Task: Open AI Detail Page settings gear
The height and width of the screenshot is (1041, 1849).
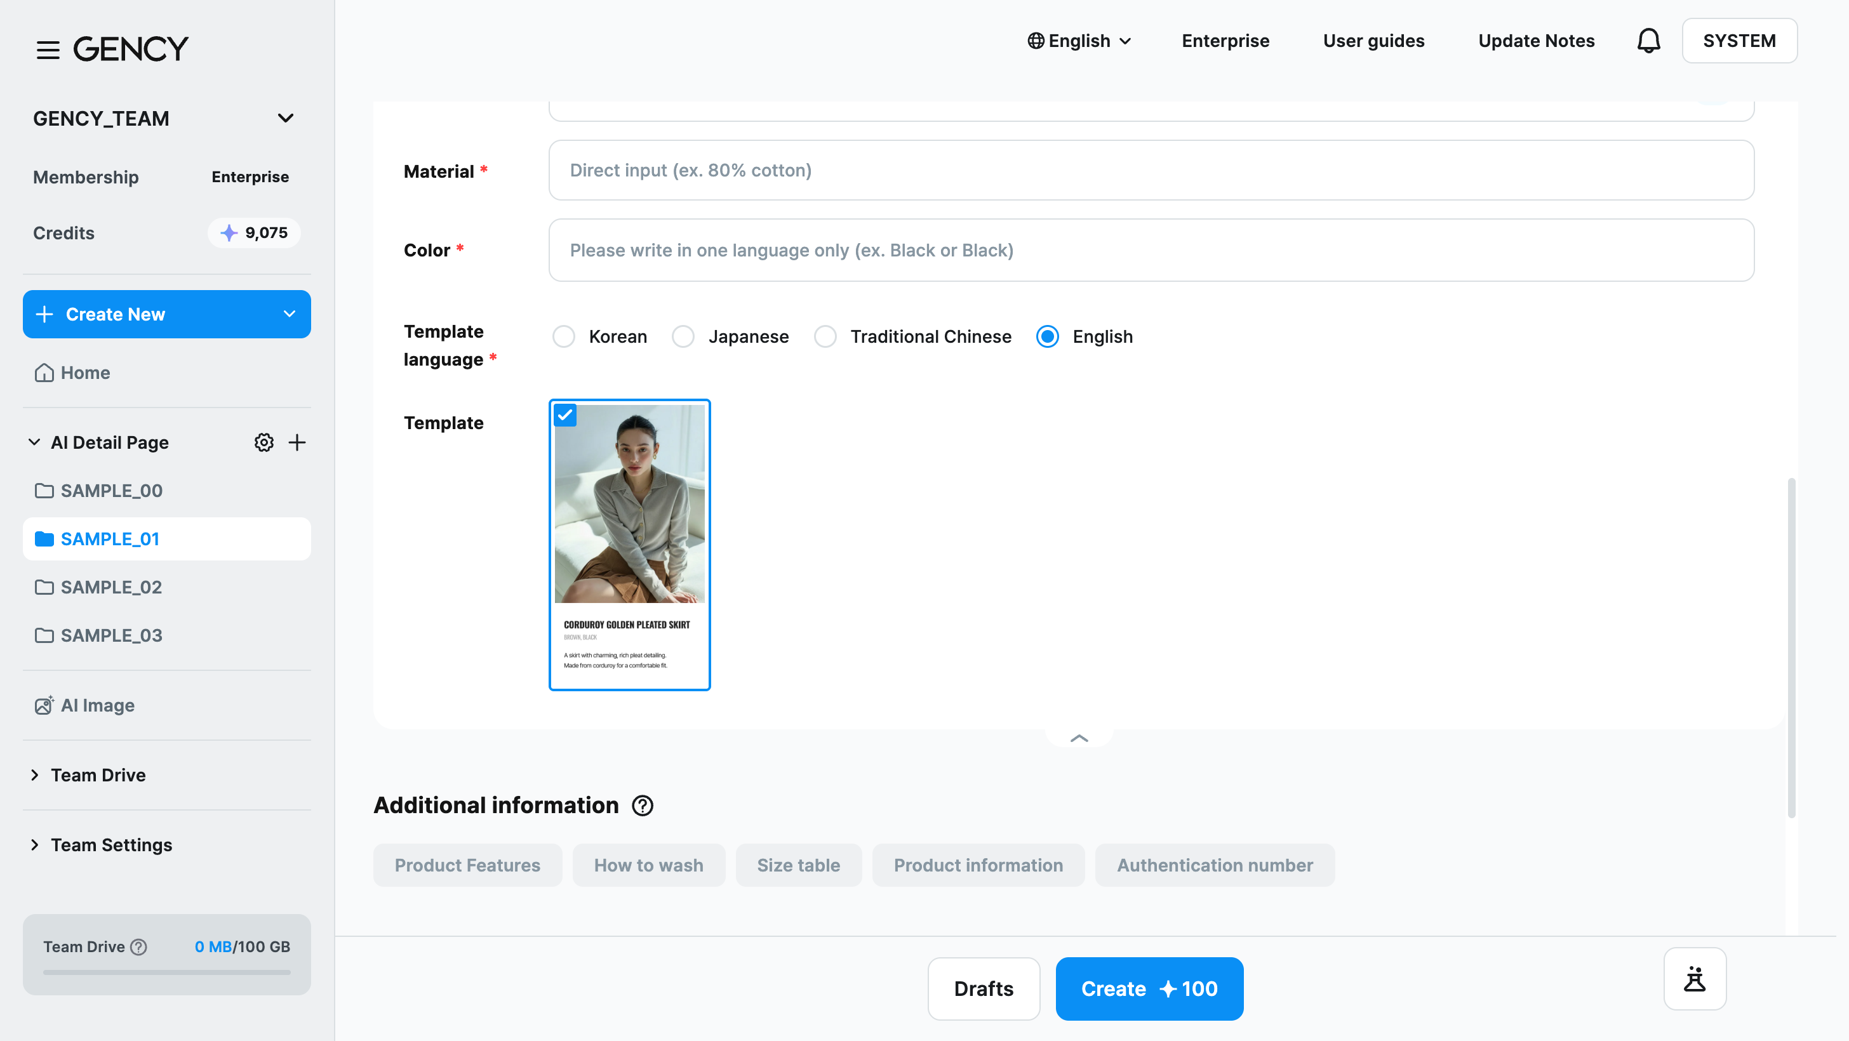Action: click(x=264, y=442)
